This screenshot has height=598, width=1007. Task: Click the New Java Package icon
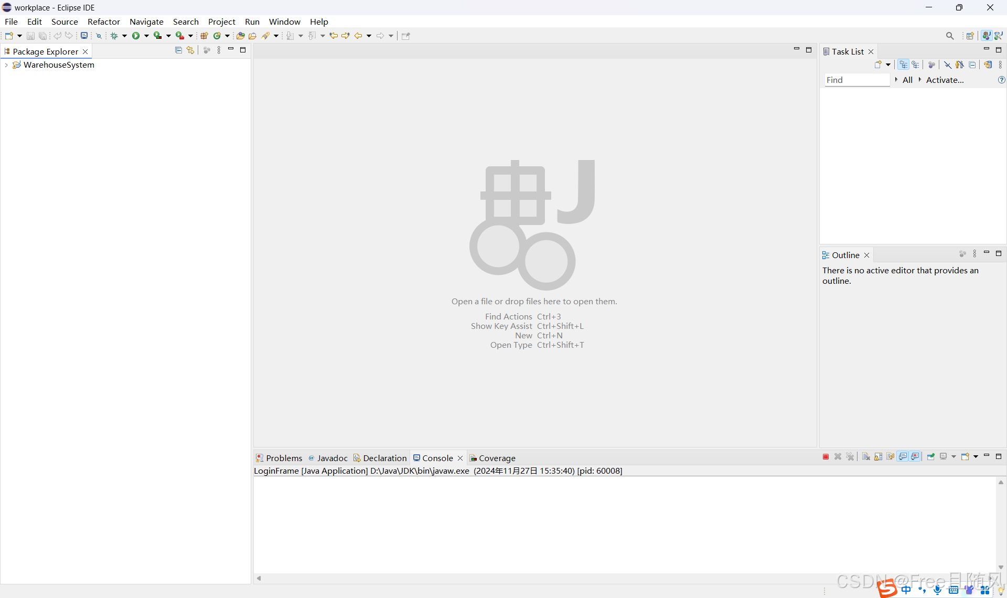[205, 36]
